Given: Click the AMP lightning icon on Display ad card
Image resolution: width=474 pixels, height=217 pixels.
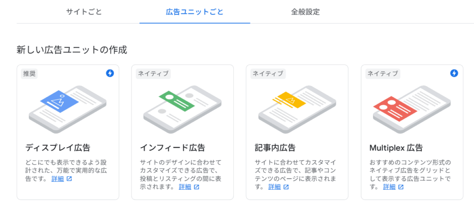Looking at the screenshot, I should (x=110, y=73).
